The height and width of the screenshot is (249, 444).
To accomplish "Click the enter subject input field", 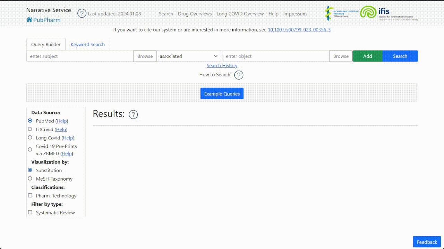I will [80, 56].
